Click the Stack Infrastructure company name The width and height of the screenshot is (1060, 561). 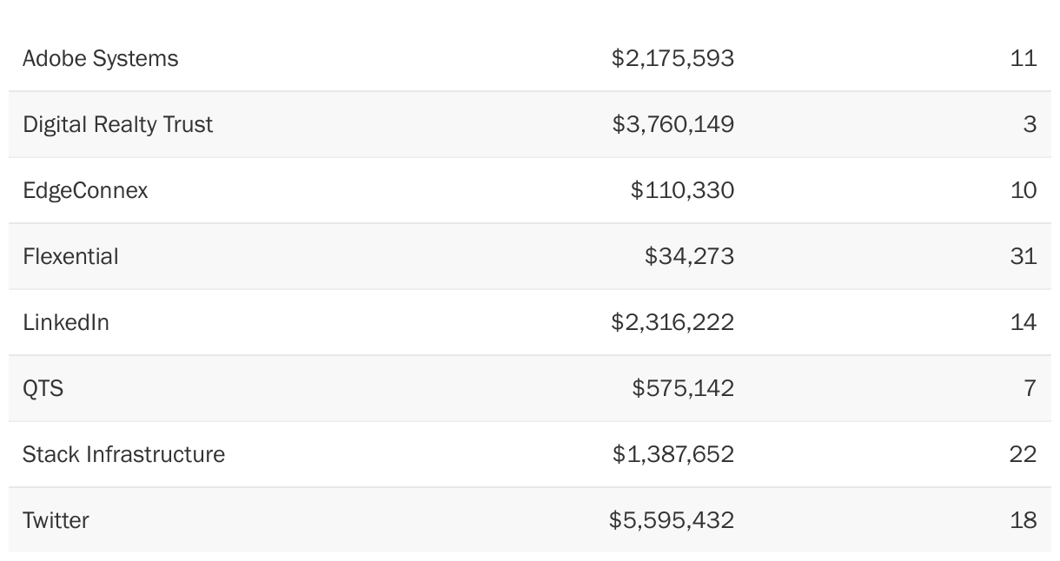click(123, 454)
